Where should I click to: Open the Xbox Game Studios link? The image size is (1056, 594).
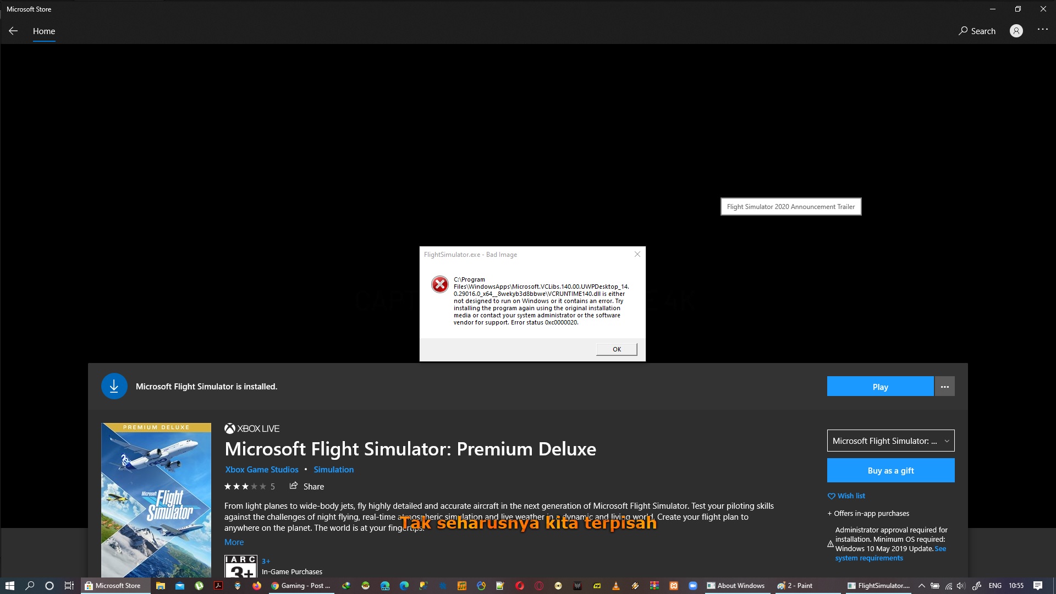262,470
